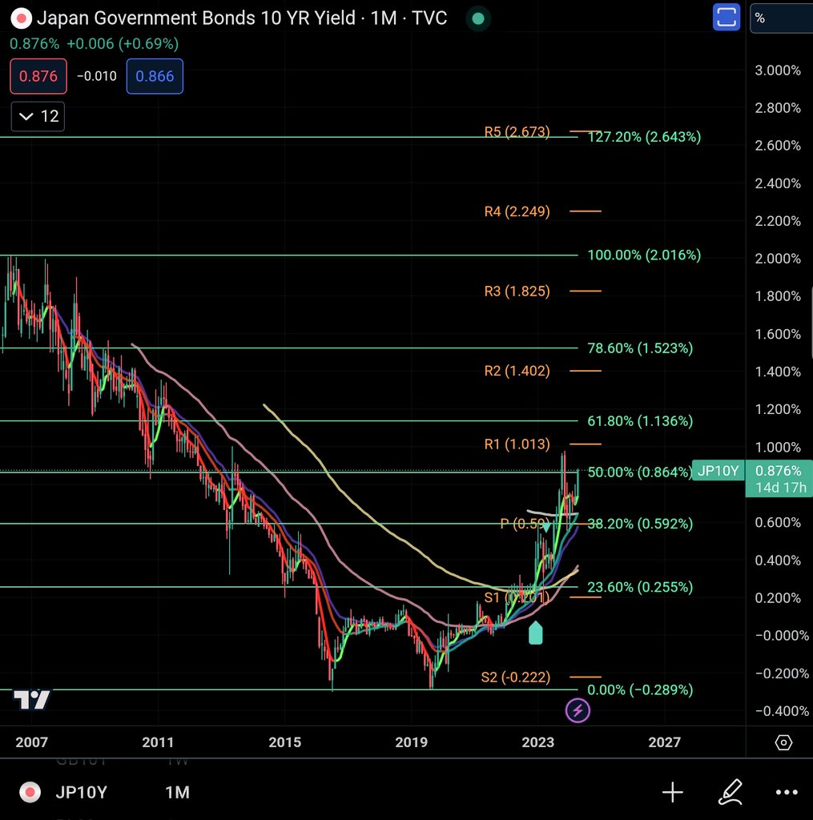Select the 78.60% (1.523%) Fibonacci label
The height and width of the screenshot is (820, 813).
tap(640, 348)
